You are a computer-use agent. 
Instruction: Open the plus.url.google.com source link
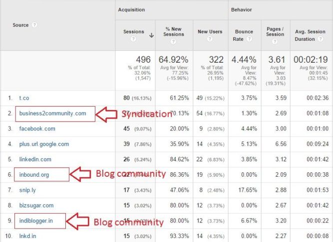click(44, 144)
